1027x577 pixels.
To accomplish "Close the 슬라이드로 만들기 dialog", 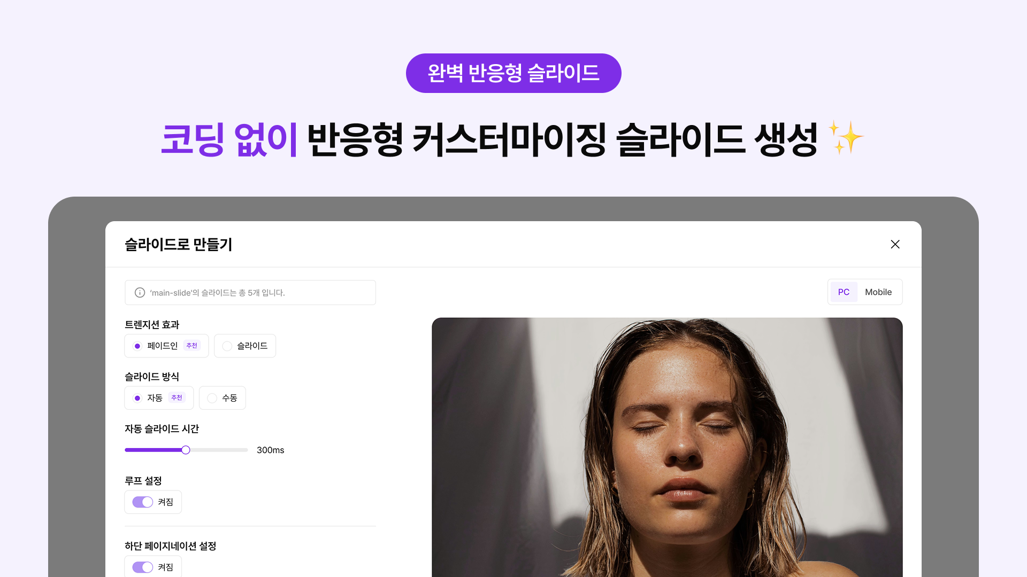I will pyautogui.click(x=895, y=244).
